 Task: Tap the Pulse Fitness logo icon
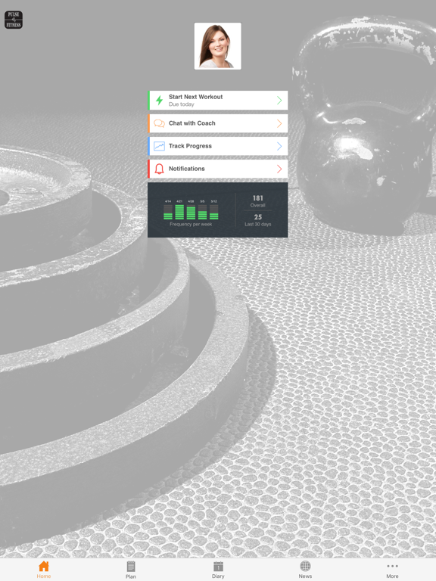pyautogui.click(x=14, y=20)
